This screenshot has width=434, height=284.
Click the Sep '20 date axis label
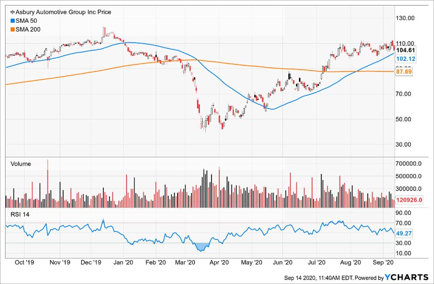pyautogui.click(x=383, y=262)
